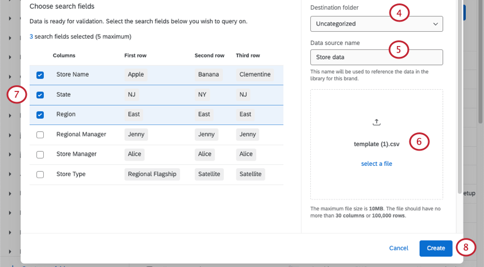Uncheck the Store Name checkbox

pos(40,75)
